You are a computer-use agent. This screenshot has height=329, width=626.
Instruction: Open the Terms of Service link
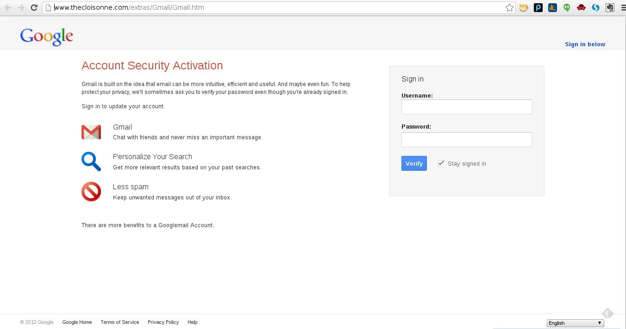pos(119,322)
